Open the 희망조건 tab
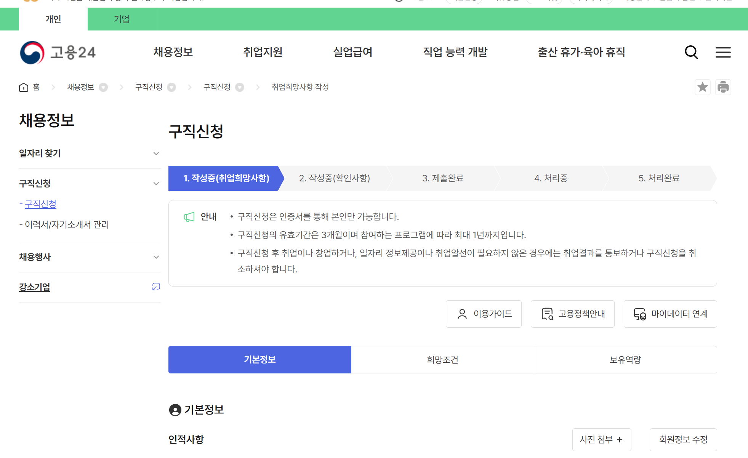Image resolution: width=748 pixels, height=458 pixels. (442, 359)
